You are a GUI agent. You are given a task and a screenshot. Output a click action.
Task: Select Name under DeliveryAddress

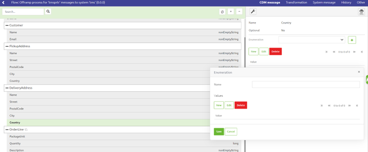click(x=124, y=95)
